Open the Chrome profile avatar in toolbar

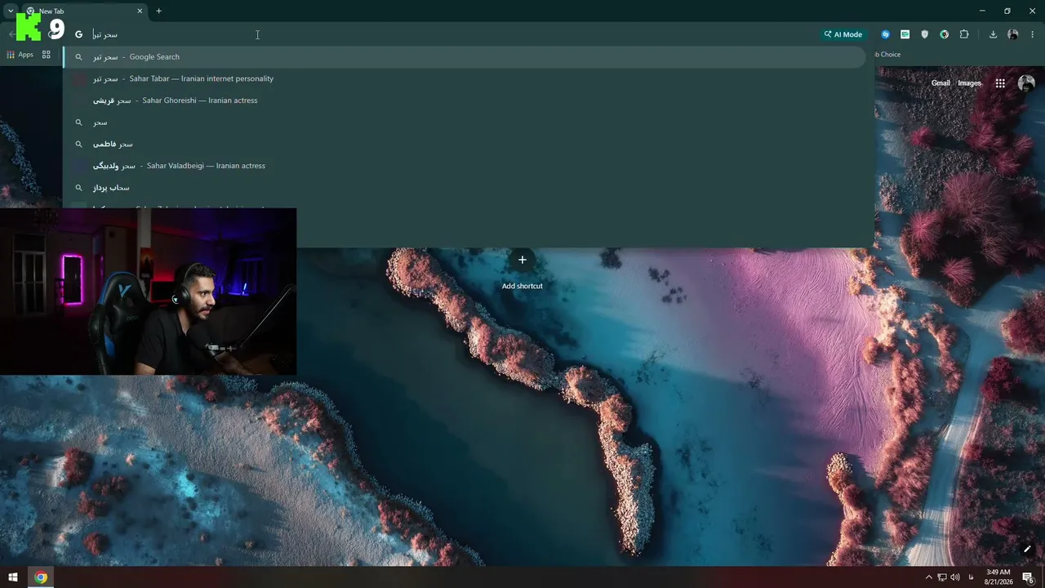[x=1013, y=34]
